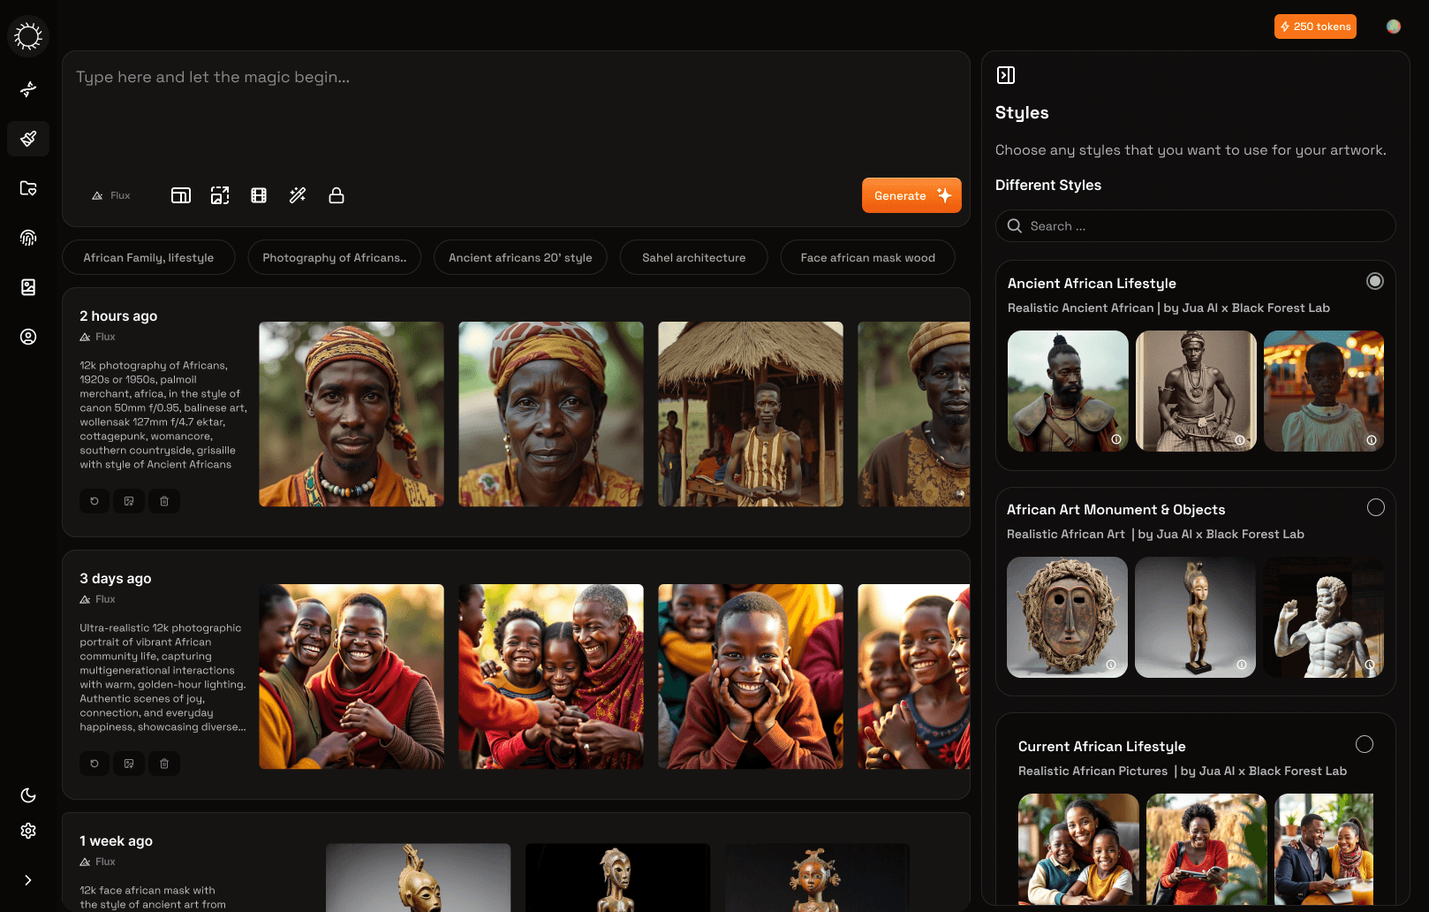Click the magic wand enhance prompt icon
Screen dimensions: 1429x912
pyautogui.click(x=298, y=195)
